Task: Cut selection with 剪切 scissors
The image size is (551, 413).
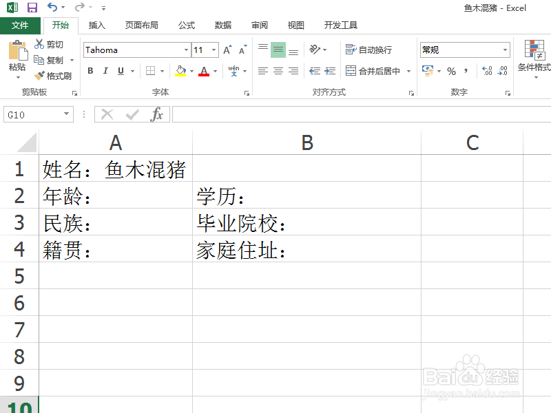Action: (49, 44)
